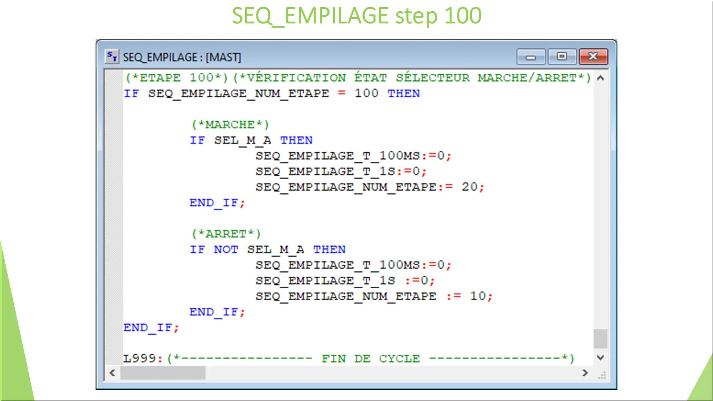Click the ST program type icon in title bar

point(112,56)
